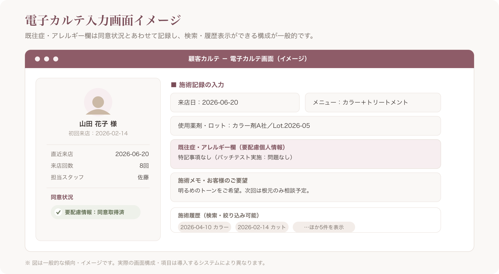Screen dimensions: 499x274
Task: Click the 使用薬剤・ロット field
Action: coord(305,126)
